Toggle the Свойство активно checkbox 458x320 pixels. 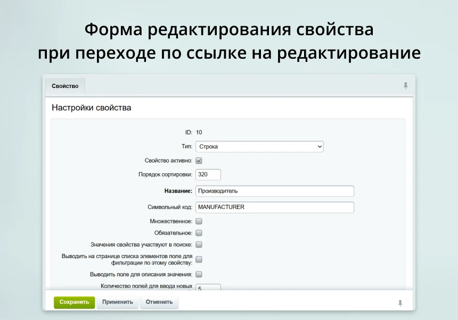coord(199,161)
